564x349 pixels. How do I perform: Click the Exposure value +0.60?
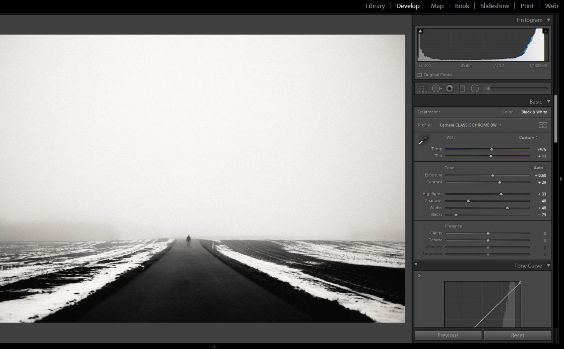coord(540,175)
